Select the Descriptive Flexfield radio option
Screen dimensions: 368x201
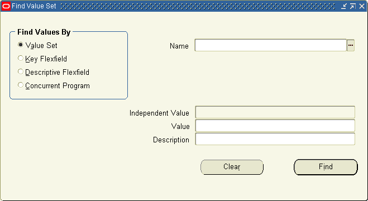tap(21, 71)
